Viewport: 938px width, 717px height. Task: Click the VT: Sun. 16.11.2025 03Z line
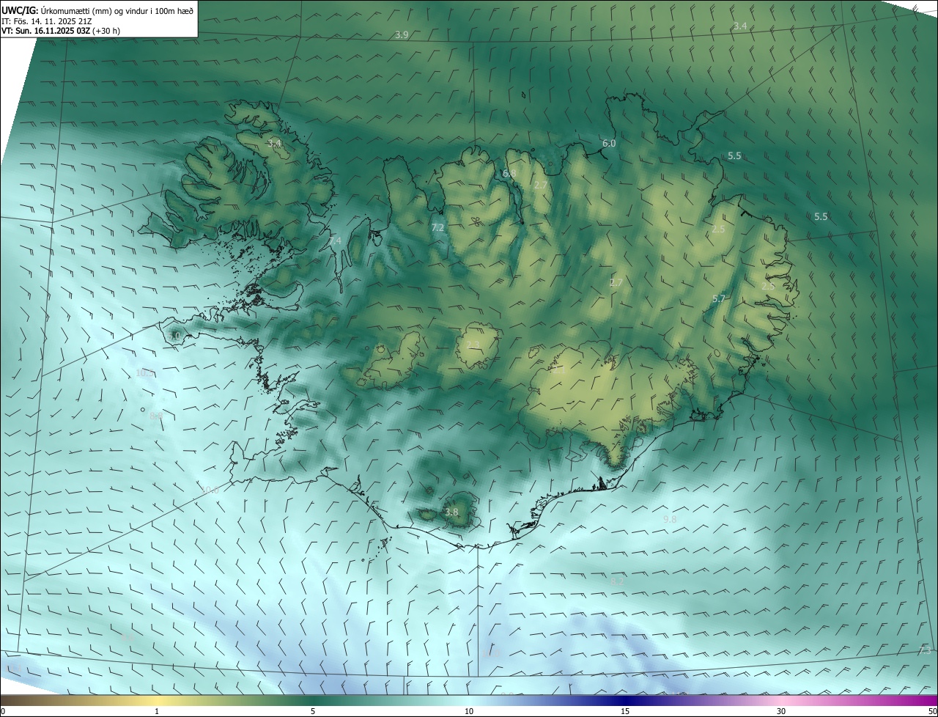[61, 31]
